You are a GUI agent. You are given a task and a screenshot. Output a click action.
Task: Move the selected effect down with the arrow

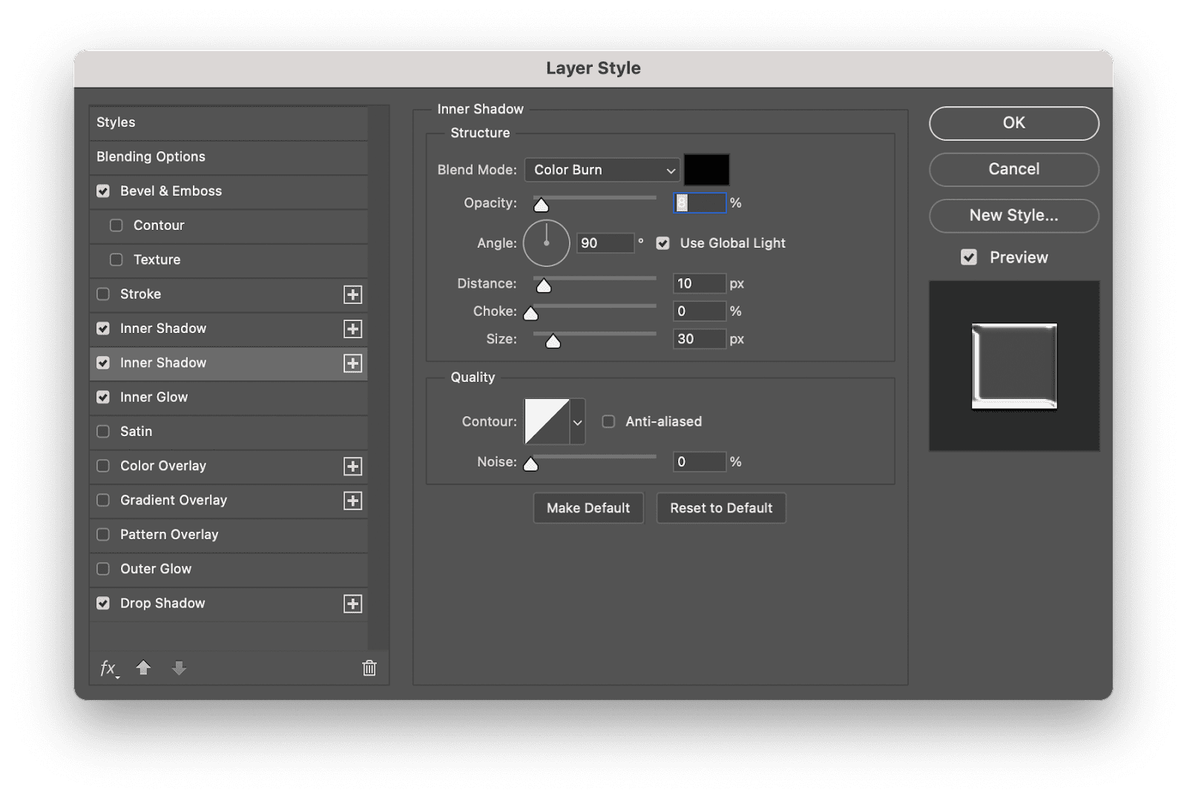pyautogui.click(x=179, y=668)
